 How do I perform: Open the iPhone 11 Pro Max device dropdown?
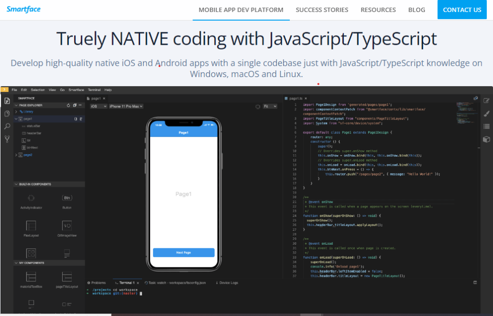point(126,106)
